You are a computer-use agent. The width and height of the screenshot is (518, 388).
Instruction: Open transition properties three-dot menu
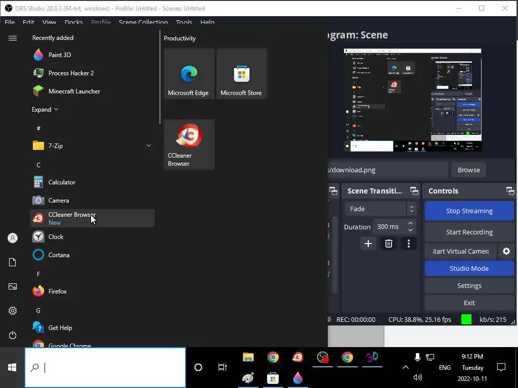(x=409, y=244)
